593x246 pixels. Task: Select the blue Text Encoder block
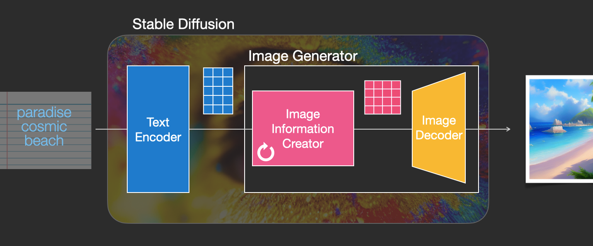pos(158,129)
